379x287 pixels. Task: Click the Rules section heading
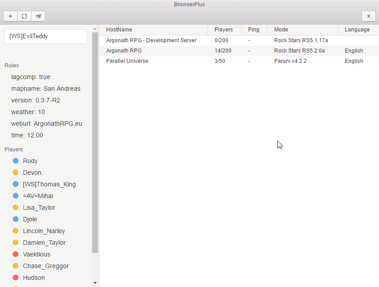(x=12, y=66)
